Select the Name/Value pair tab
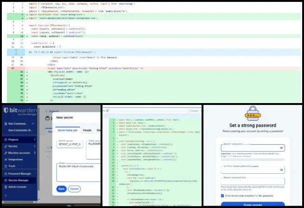Screen dimensions: 304x208 click(68, 130)
